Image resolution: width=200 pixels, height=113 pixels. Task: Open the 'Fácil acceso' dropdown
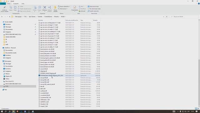63,9
